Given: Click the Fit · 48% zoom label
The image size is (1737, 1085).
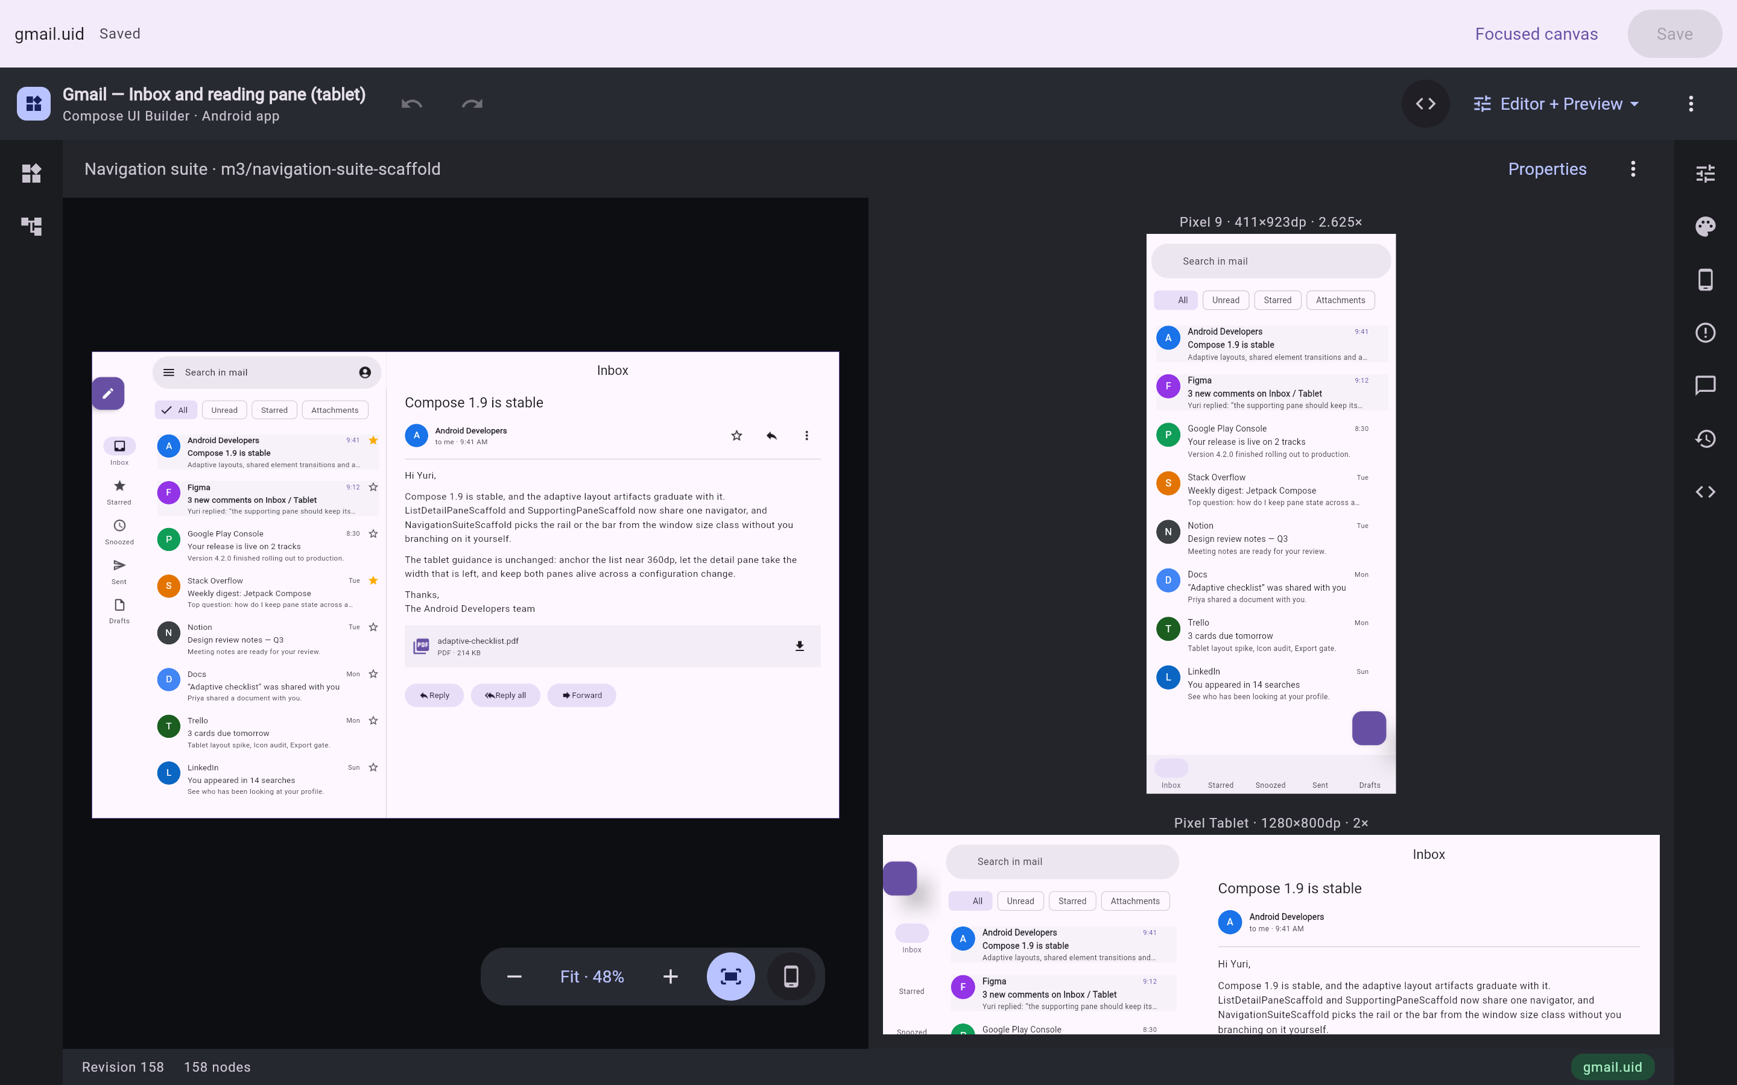Looking at the screenshot, I should tap(592, 976).
